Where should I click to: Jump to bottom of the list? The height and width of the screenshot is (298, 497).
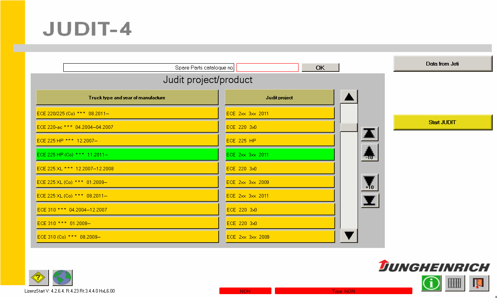pos(370,201)
